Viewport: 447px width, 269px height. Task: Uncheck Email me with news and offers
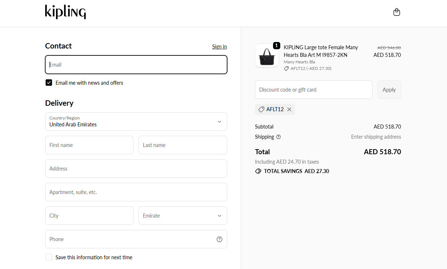click(x=49, y=83)
